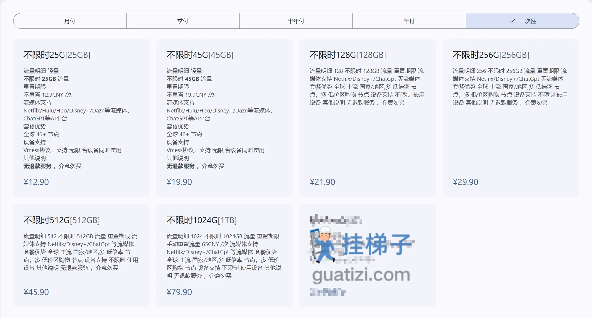
Task: Select the 月付 billing tab
Action: (70, 21)
